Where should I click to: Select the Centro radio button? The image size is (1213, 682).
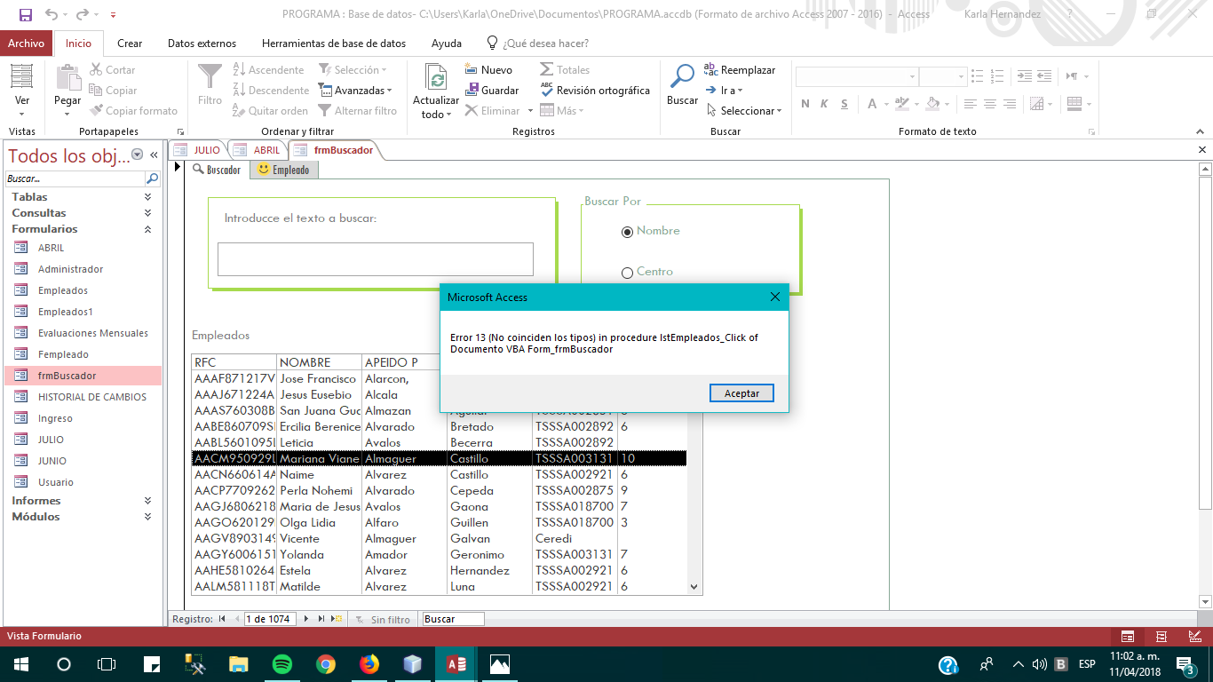(x=627, y=273)
